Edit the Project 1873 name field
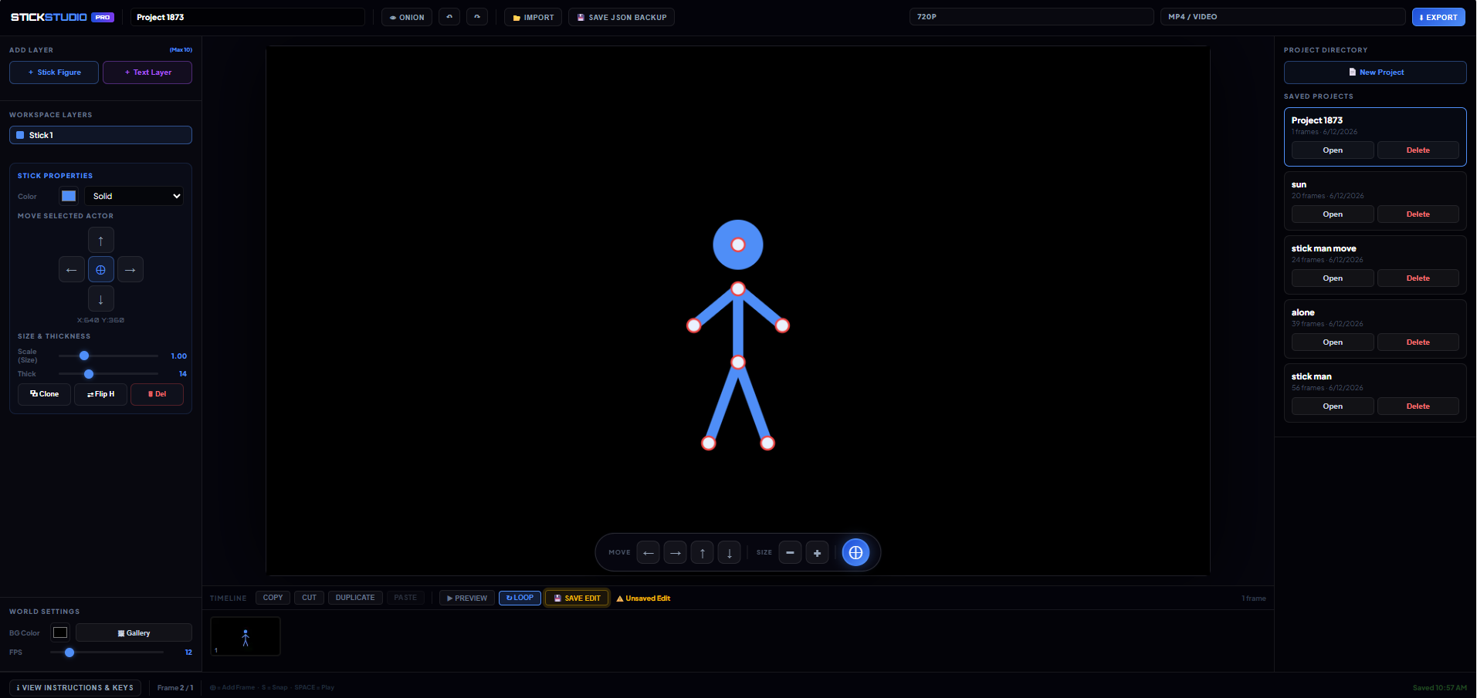 tap(247, 17)
